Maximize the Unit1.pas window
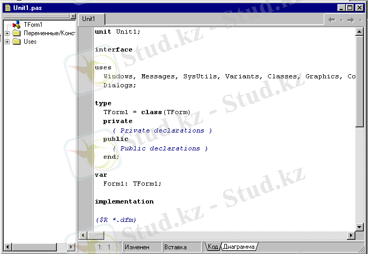368x254 pixels. 350,8
